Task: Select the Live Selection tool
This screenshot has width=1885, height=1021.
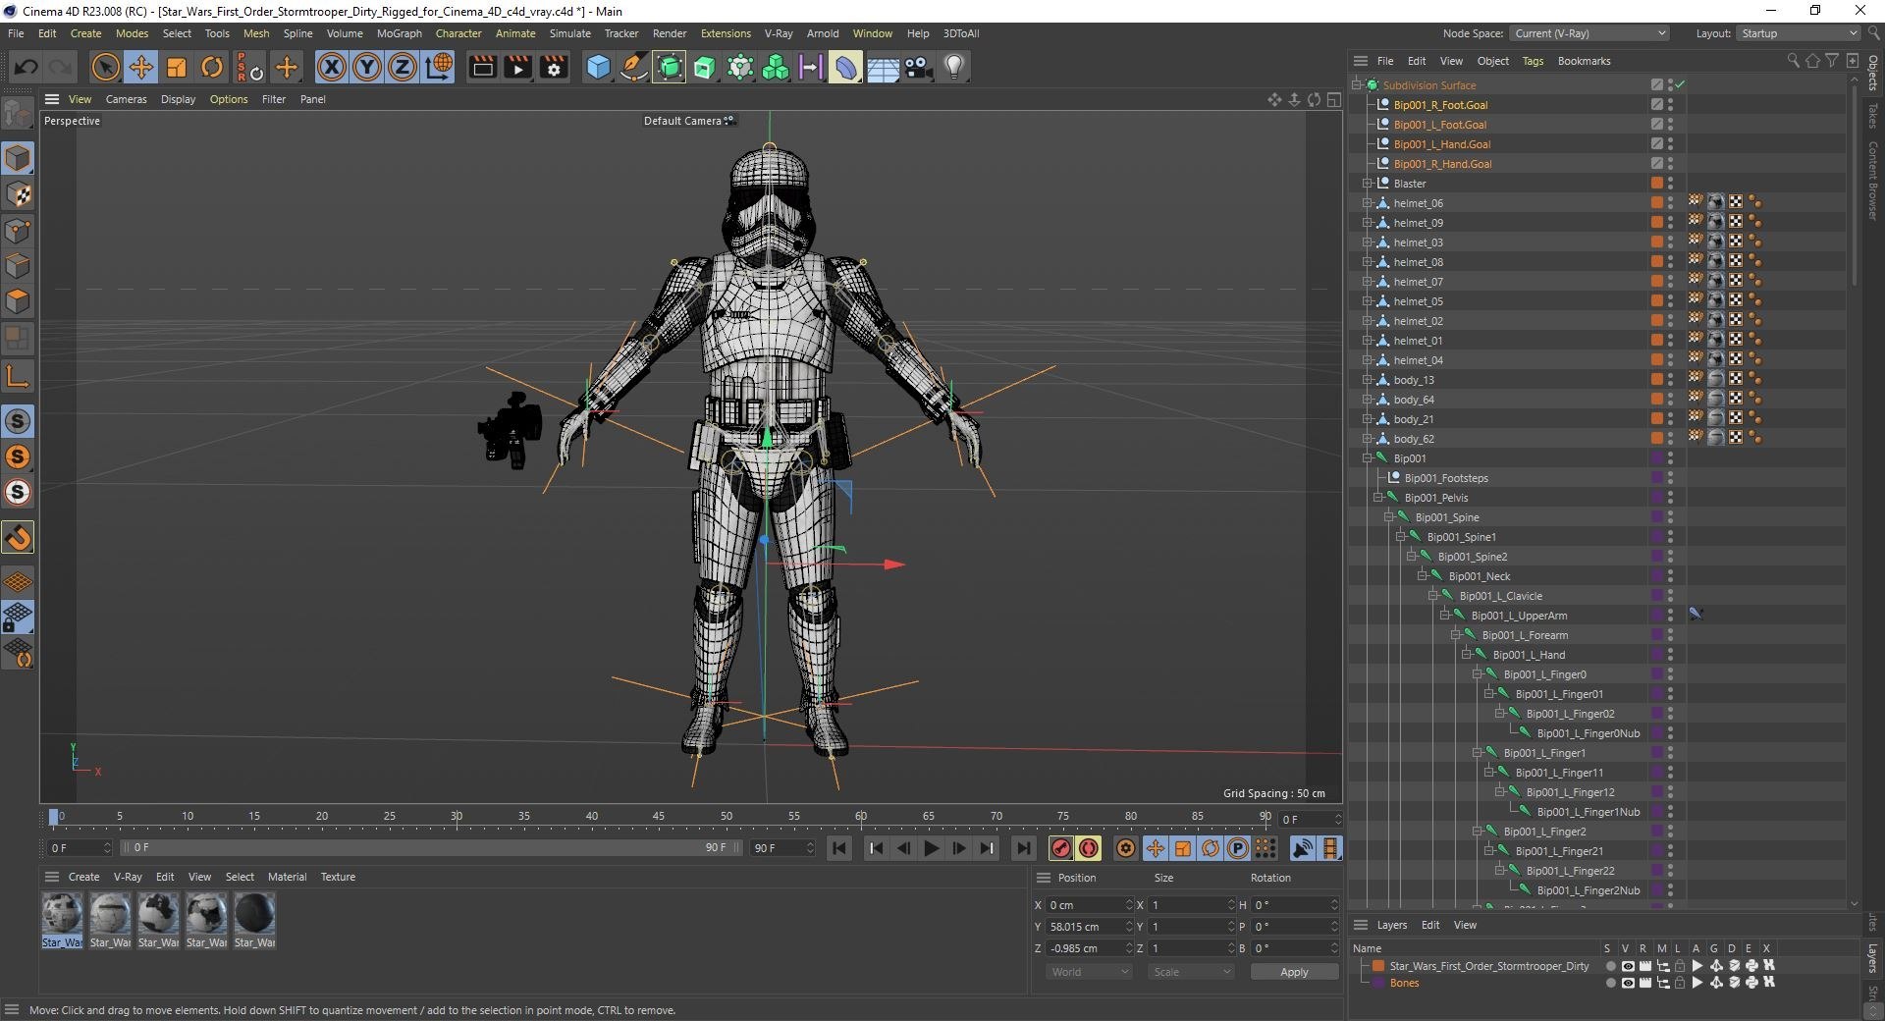Action: [x=105, y=67]
